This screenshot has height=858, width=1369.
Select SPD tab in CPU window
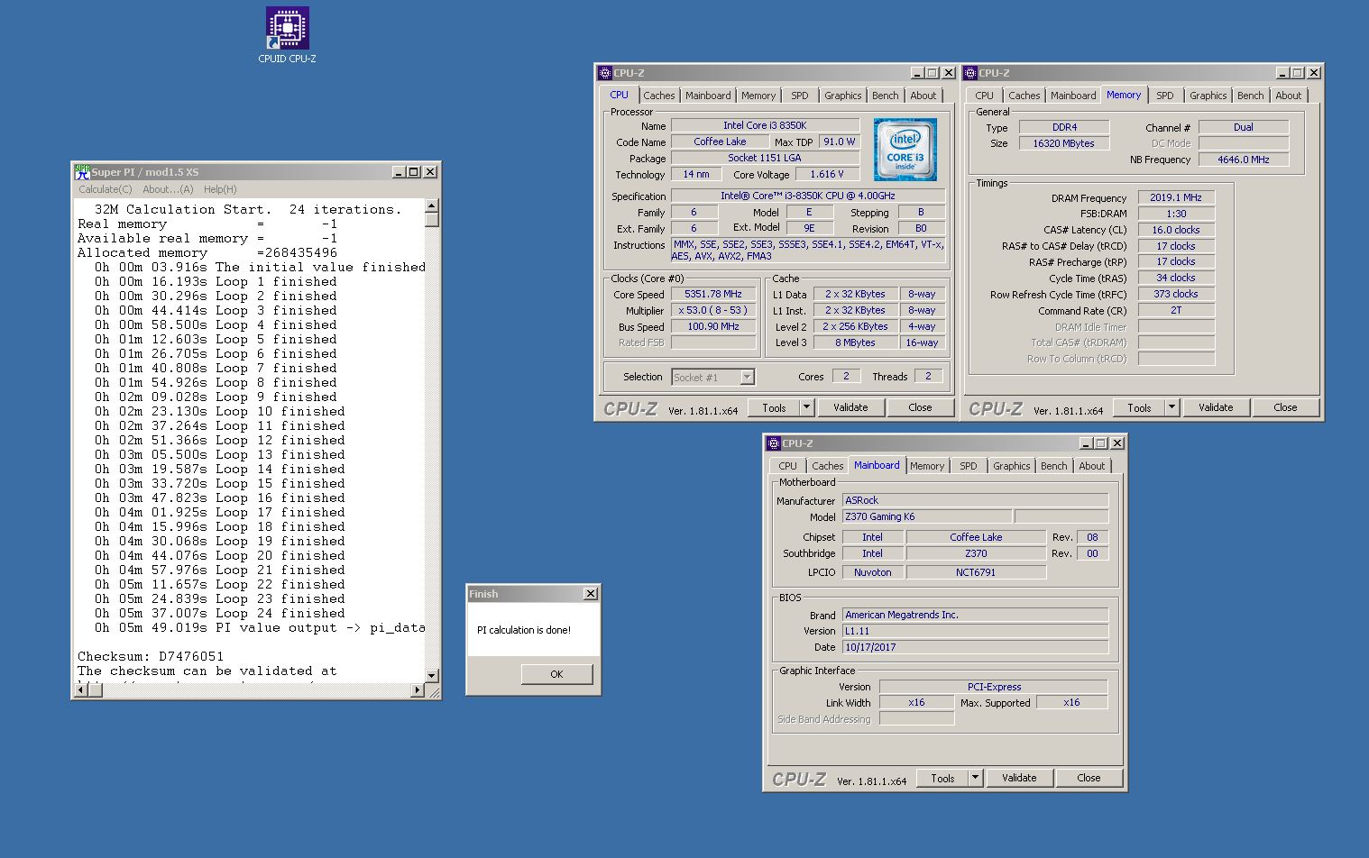tap(800, 96)
